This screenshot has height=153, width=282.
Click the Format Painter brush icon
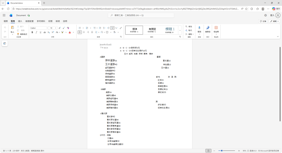(x=18, y=34)
